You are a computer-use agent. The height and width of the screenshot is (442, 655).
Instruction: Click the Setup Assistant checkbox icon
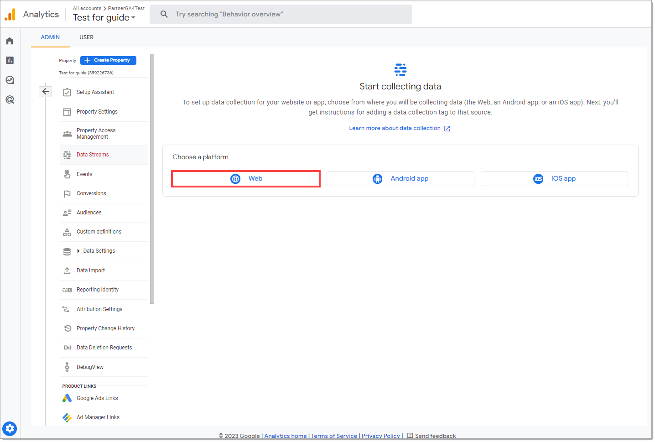(67, 92)
